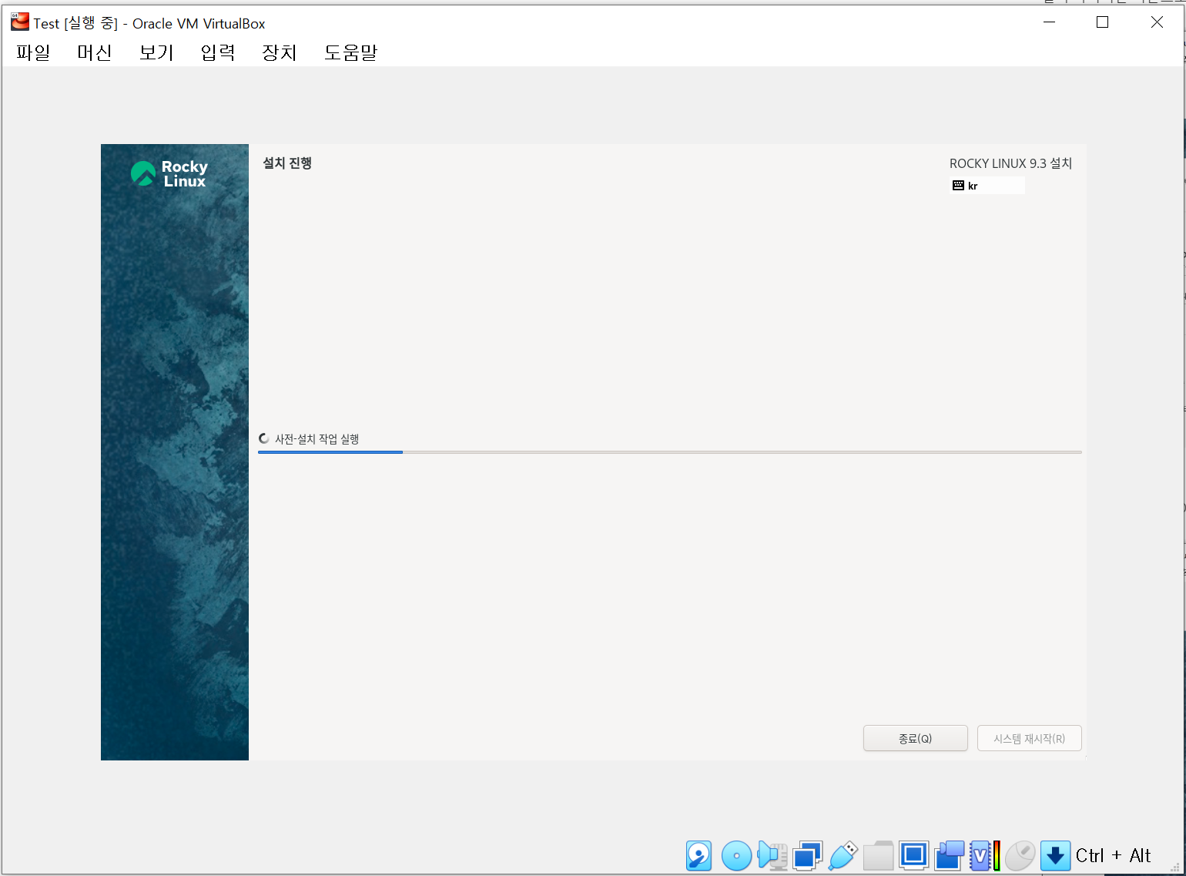Click the USB devices status icon
This screenshot has height=876, width=1186.
tap(843, 856)
